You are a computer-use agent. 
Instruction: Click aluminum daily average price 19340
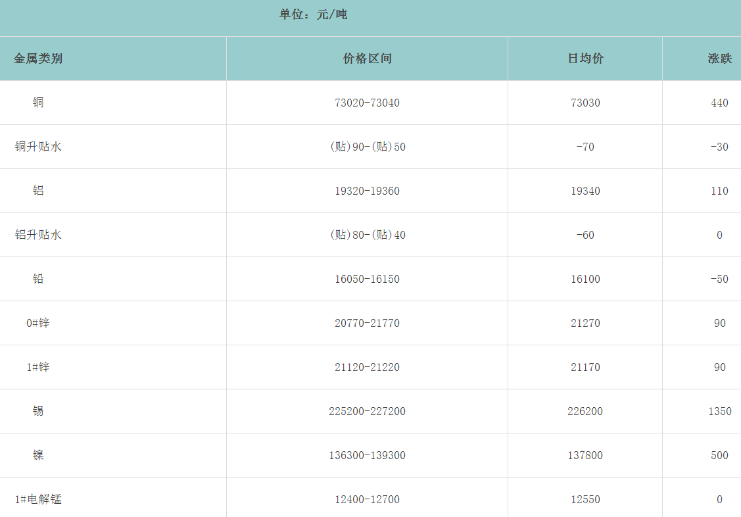pyautogui.click(x=585, y=191)
